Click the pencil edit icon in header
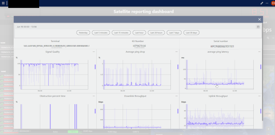275x135 pixels. 262,3
